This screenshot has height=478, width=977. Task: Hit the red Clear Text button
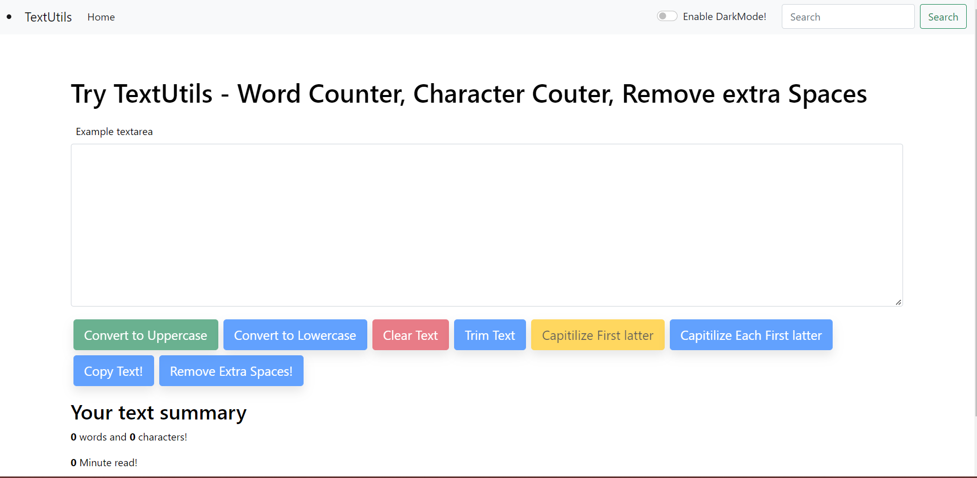pyautogui.click(x=410, y=335)
